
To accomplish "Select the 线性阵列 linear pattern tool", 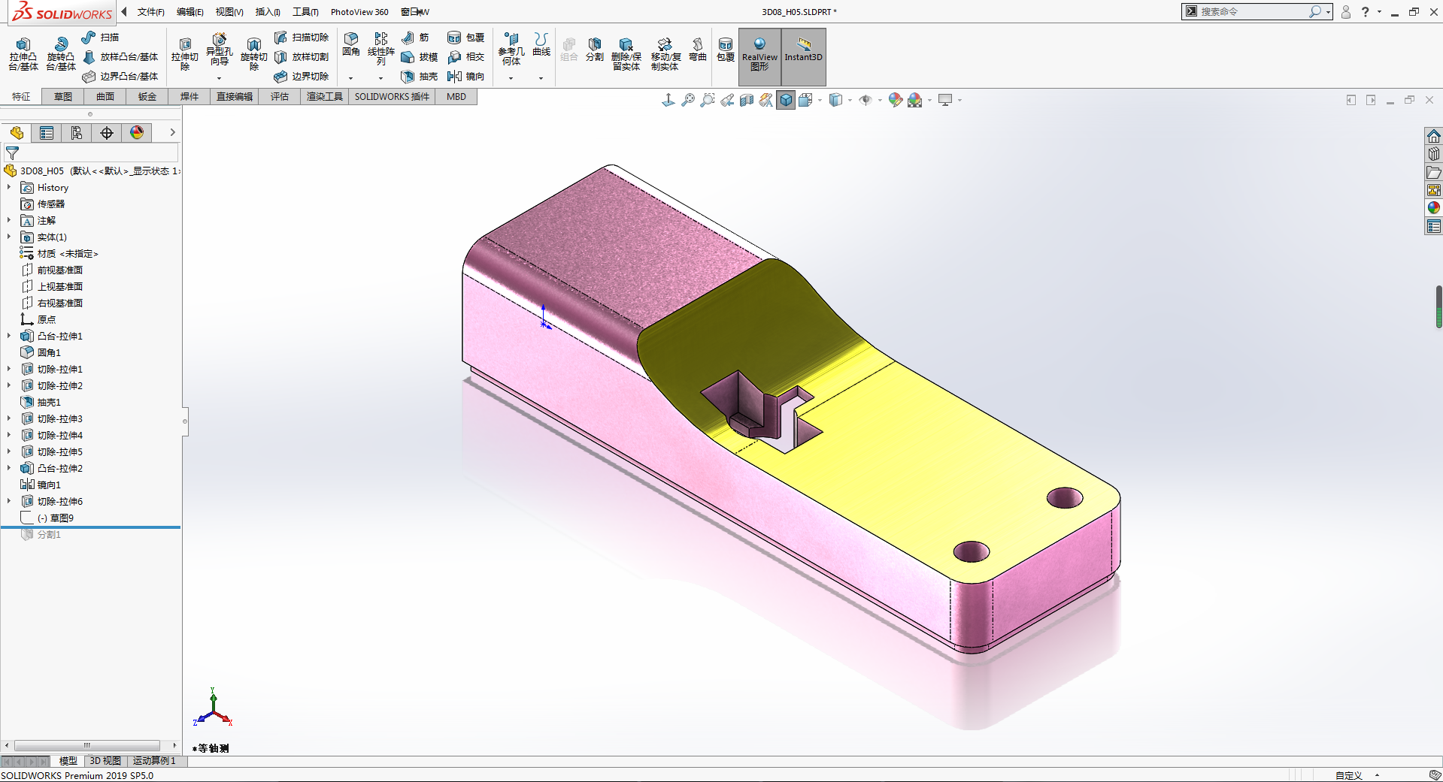I will click(380, 49).
